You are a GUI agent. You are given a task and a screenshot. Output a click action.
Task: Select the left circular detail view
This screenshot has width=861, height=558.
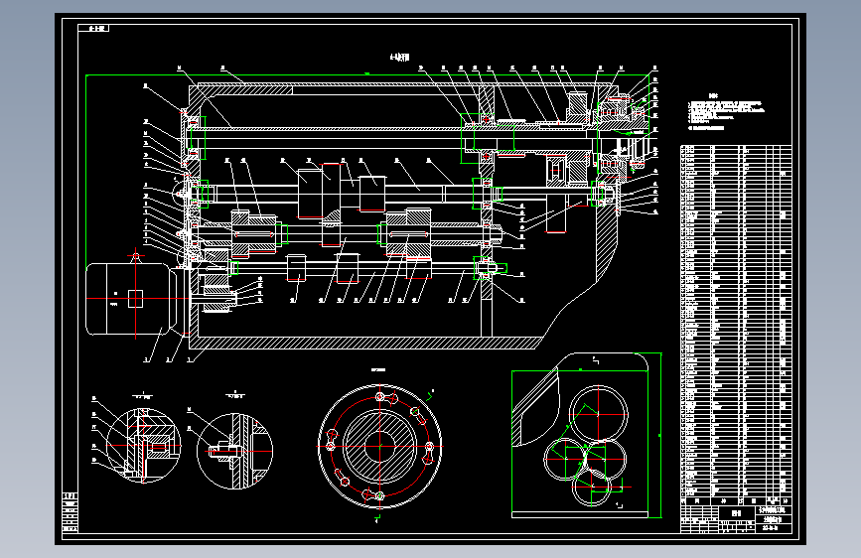[143, 446]
